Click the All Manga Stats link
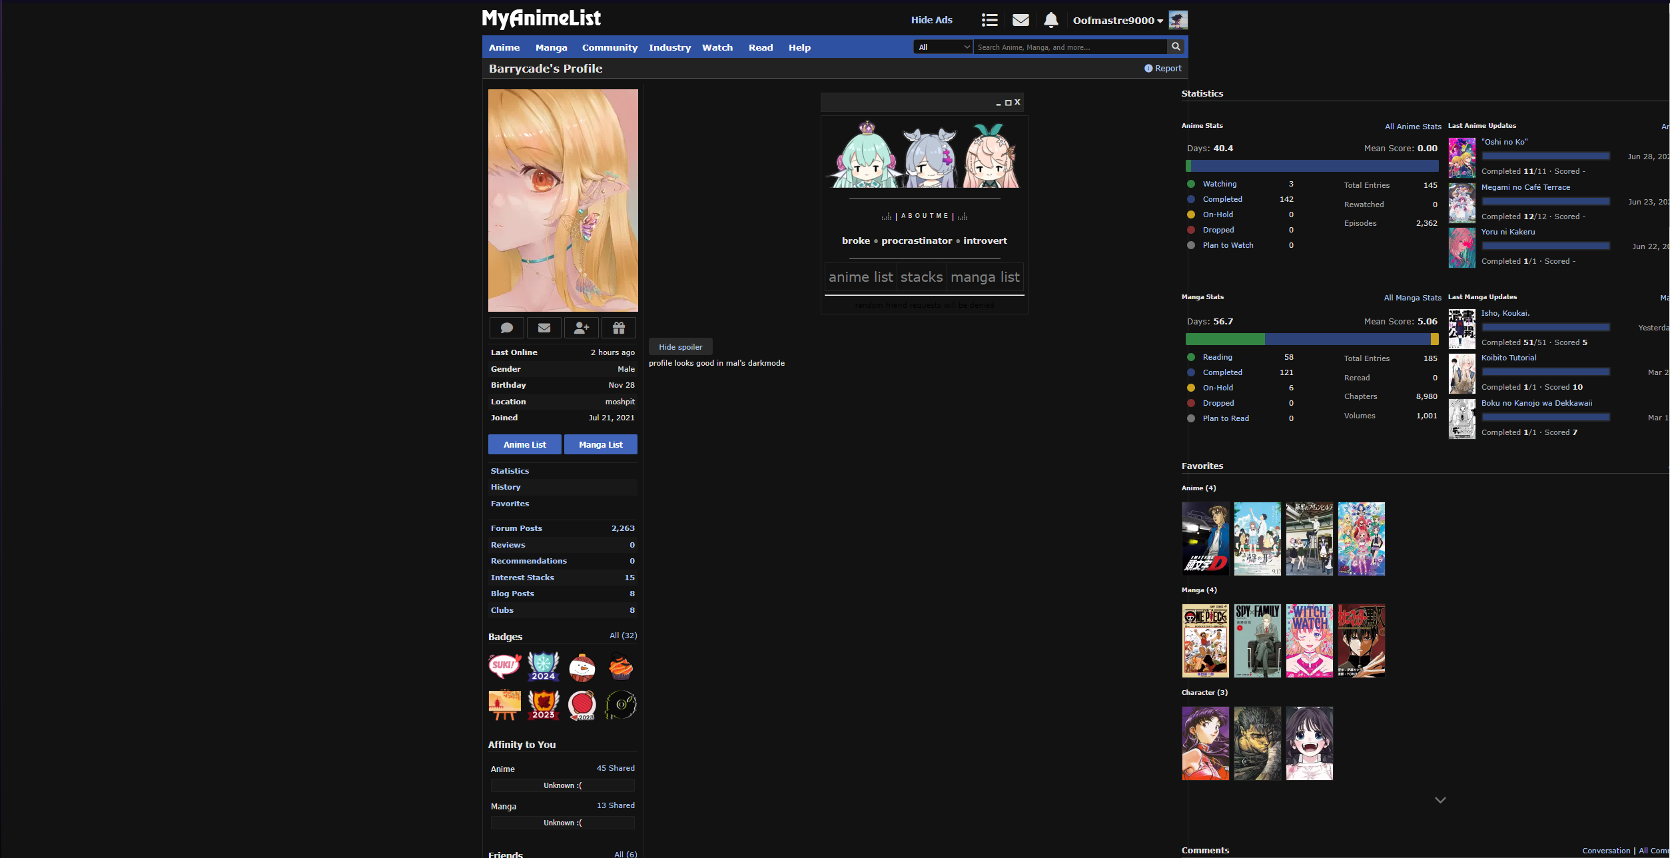Viewport: 1670px width, 858px height. pyautogui.click(x=1412, y=298)
